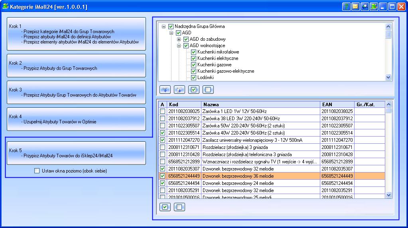The height and width of the screenshot is (228, 408).
Task: Click the 'EAN' column header
Action: (x=337, y=104)
